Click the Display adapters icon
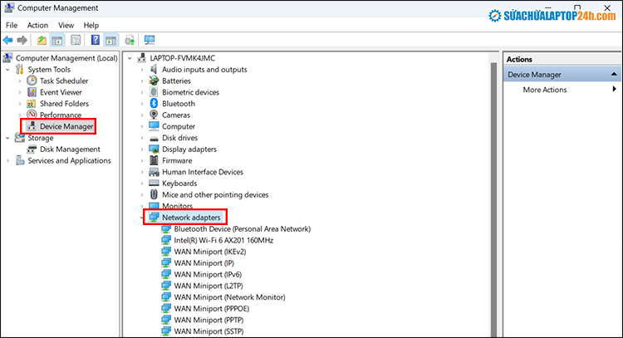Screen dimensions: 623x338 click(154, 149)
